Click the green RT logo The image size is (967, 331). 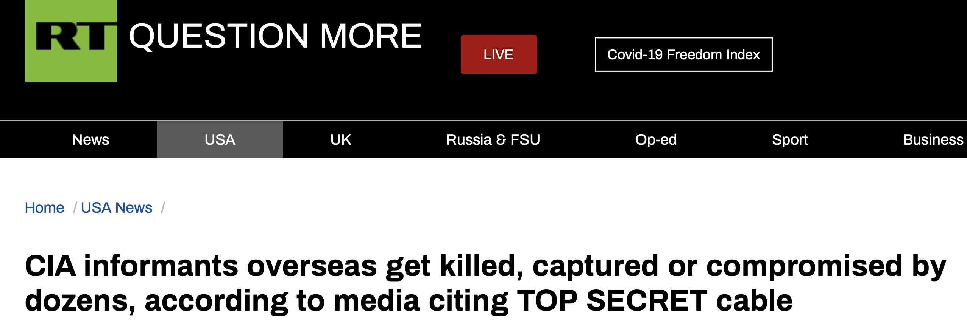click(71, 41)
